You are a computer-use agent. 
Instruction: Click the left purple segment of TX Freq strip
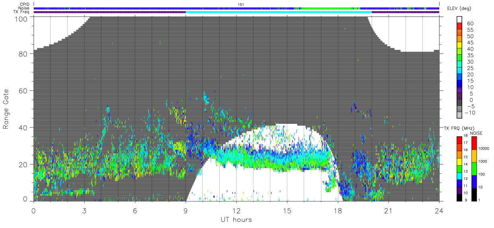point(109,12)
